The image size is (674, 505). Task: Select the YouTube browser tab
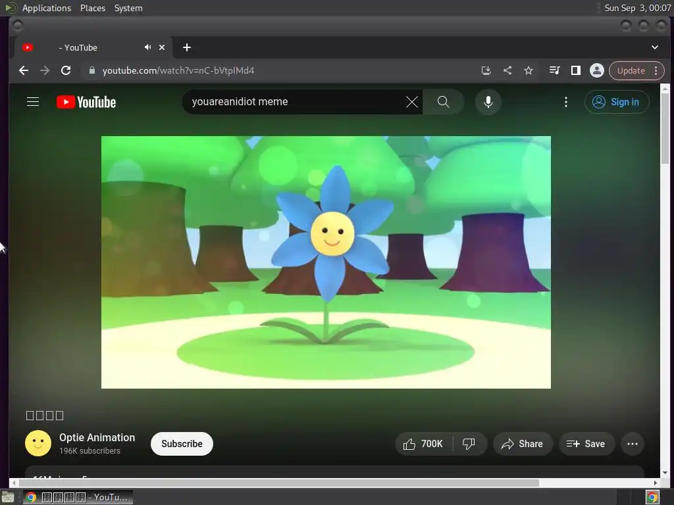(93, 47)
